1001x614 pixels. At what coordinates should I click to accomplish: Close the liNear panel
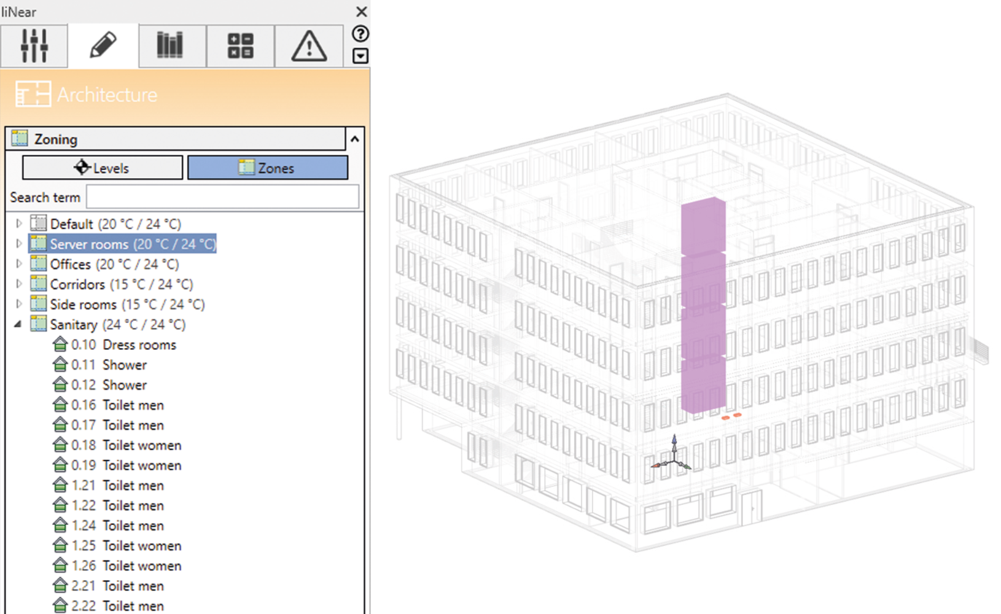pos(362,12)
